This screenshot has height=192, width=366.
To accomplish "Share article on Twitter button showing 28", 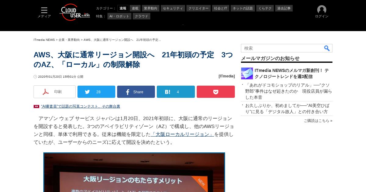I will tap(96, 92).
